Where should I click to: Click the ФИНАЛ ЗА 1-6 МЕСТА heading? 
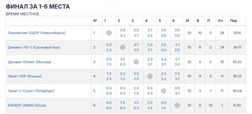click(38, 7)
